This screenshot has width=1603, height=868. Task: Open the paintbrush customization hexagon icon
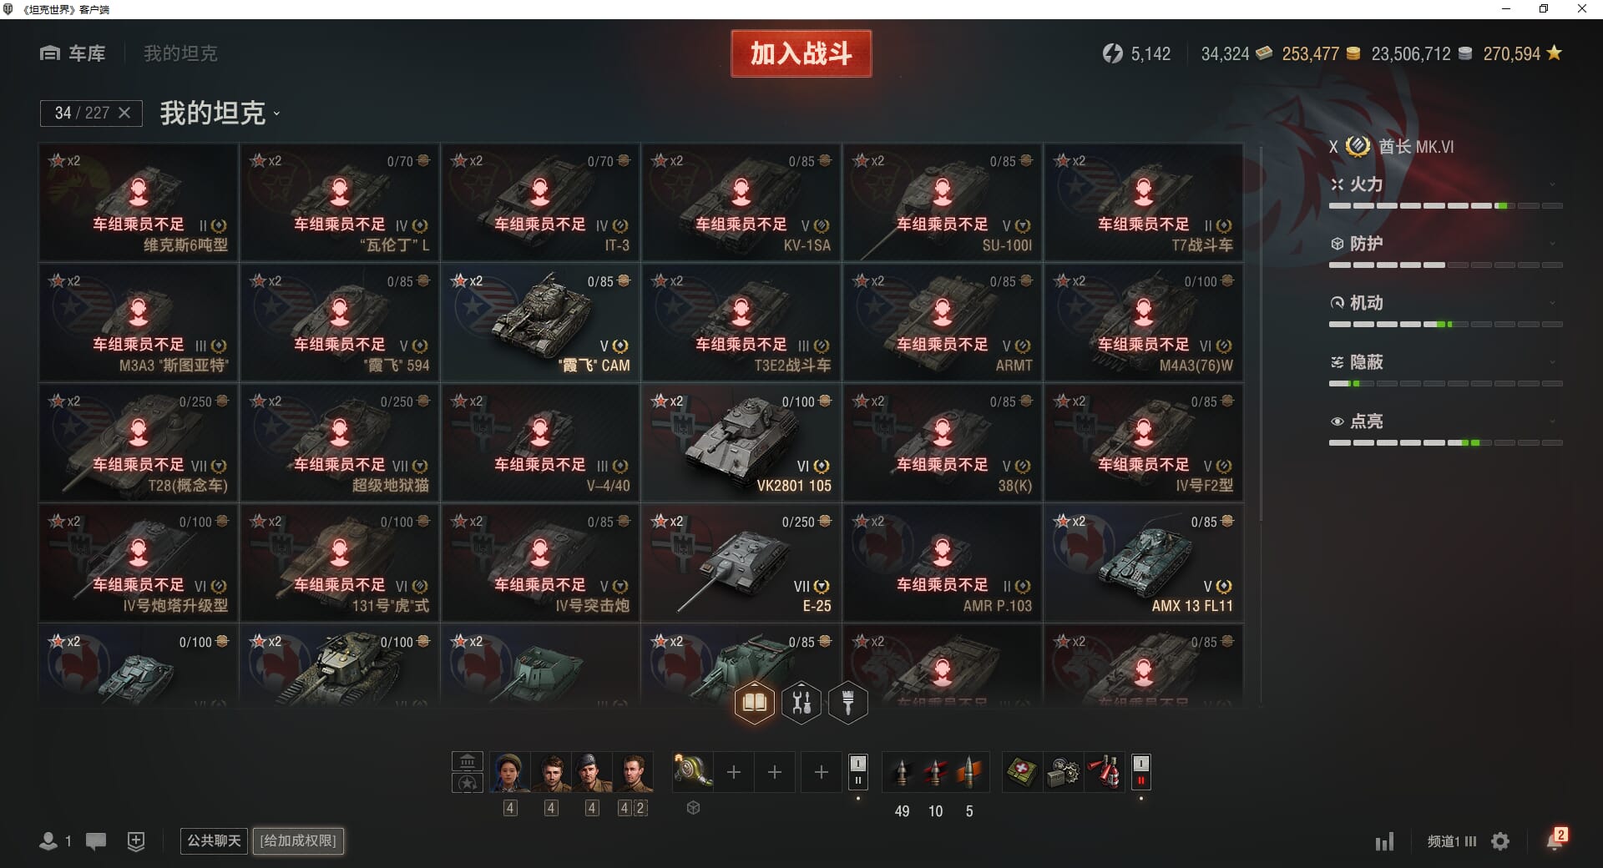pyautogui.click(x=848, y=703)
